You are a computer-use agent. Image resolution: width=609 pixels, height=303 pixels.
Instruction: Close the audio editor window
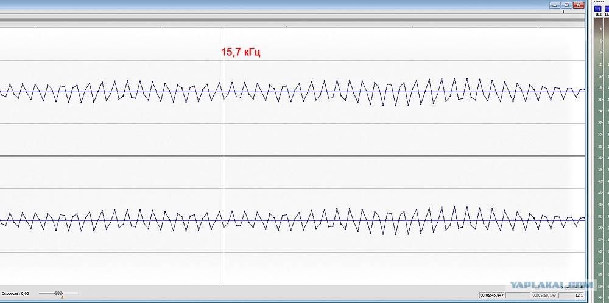tap(579, 5)
